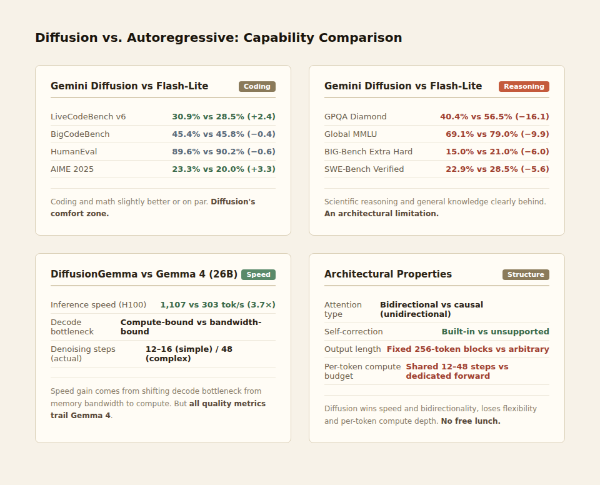This screenshot has height=485, width=600.
Task: Select the 'Self-correction' label
Action: coord(354,331)
